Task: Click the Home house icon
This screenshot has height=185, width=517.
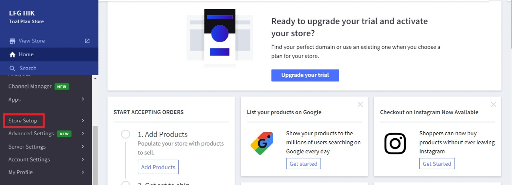Action: tap(12, 55)
